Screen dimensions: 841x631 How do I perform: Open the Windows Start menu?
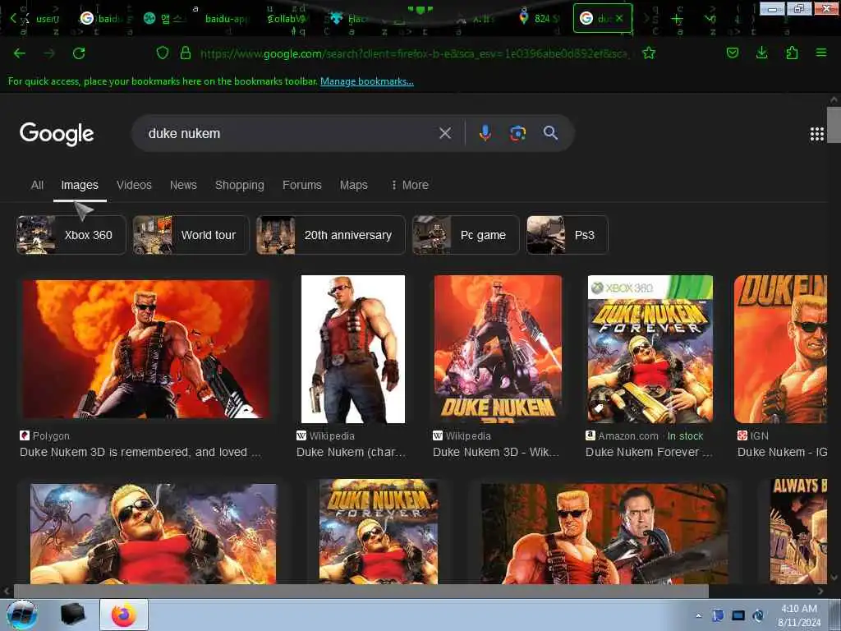22,615
